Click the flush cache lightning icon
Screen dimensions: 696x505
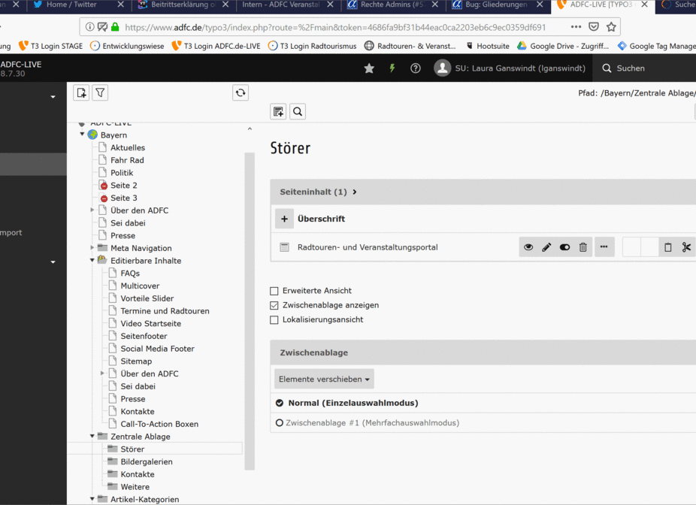point(392,68)
